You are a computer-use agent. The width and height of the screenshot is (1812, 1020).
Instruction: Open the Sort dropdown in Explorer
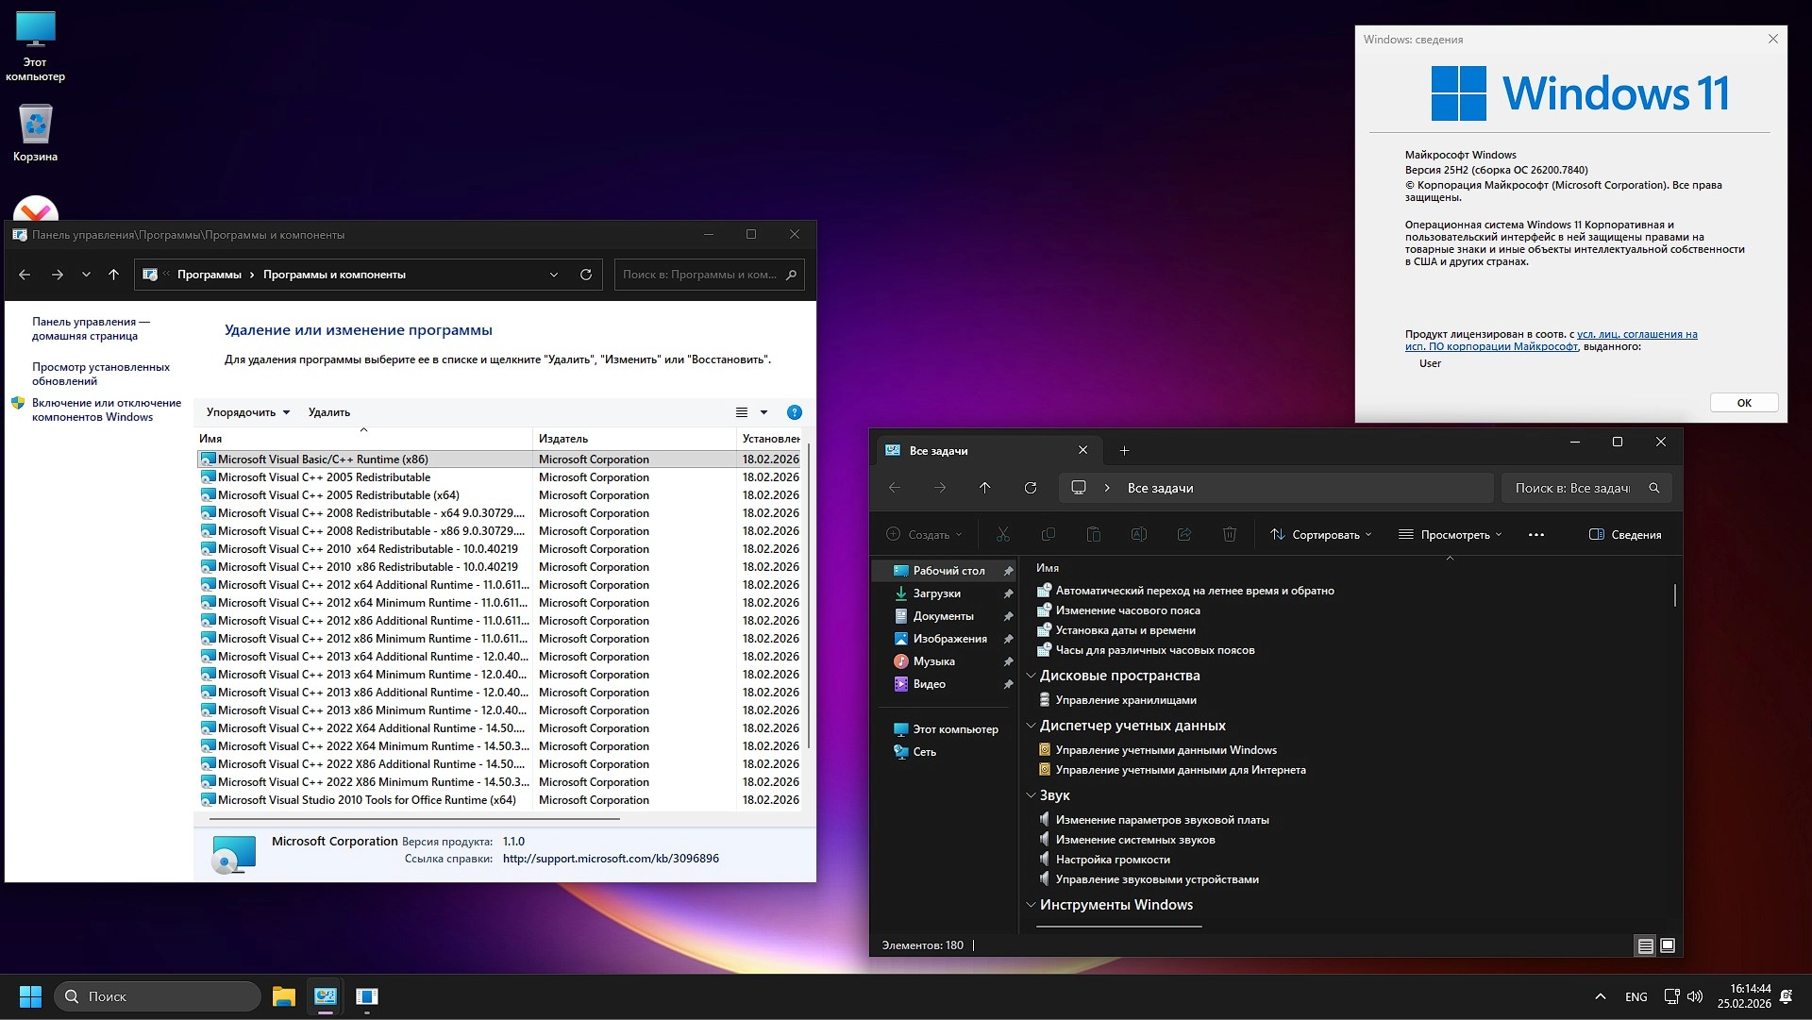coord(1320,535)
